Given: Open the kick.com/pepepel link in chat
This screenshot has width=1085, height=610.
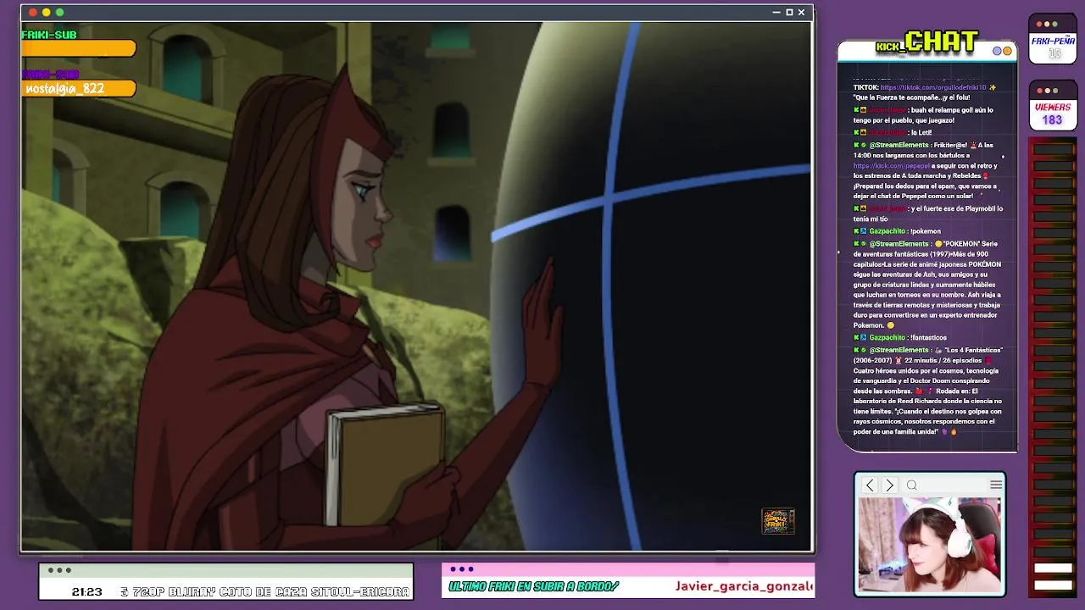Looking at the screenshot, I should pos(890,166).
